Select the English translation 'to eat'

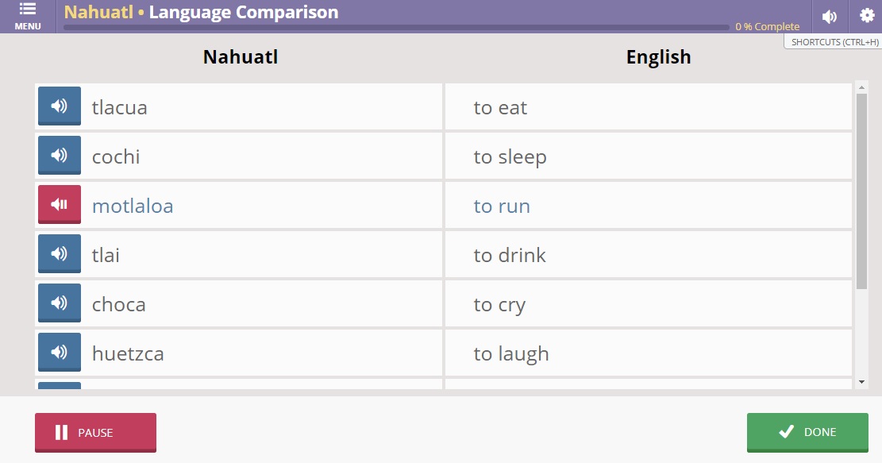coord(500,108)
